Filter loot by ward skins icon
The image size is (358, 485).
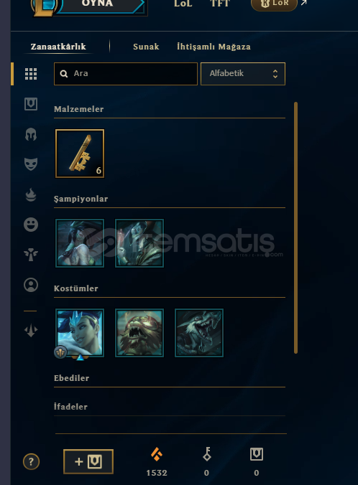point(31,254)
